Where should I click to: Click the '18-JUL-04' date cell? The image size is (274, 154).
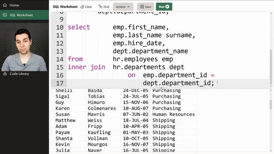pos(136,120)
